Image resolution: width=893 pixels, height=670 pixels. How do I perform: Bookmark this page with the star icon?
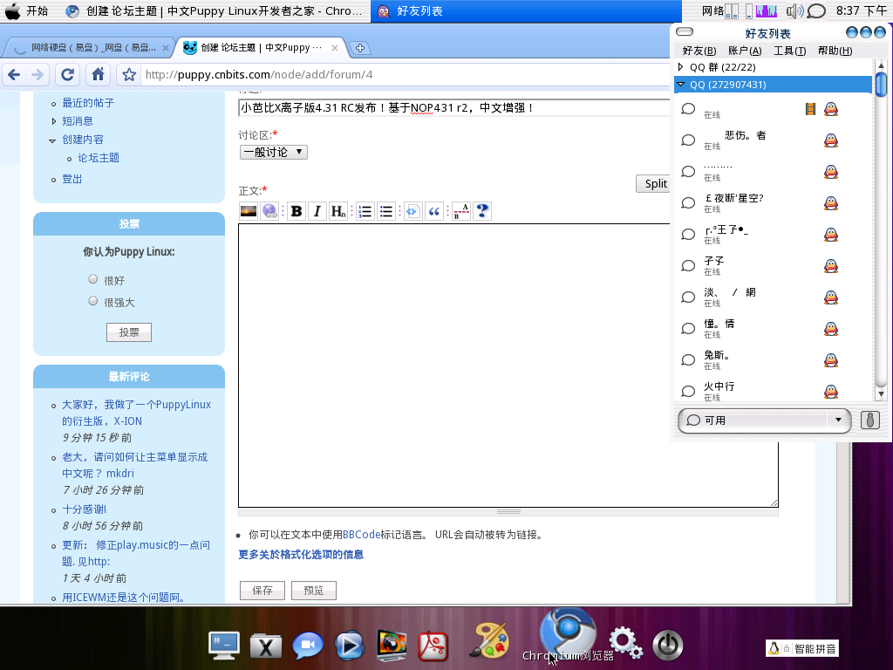[129, 75]
